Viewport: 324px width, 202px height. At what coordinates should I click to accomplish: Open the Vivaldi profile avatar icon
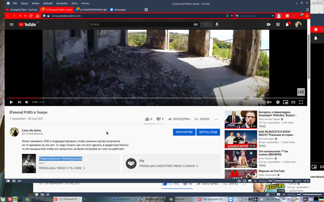tap(279, 16)
